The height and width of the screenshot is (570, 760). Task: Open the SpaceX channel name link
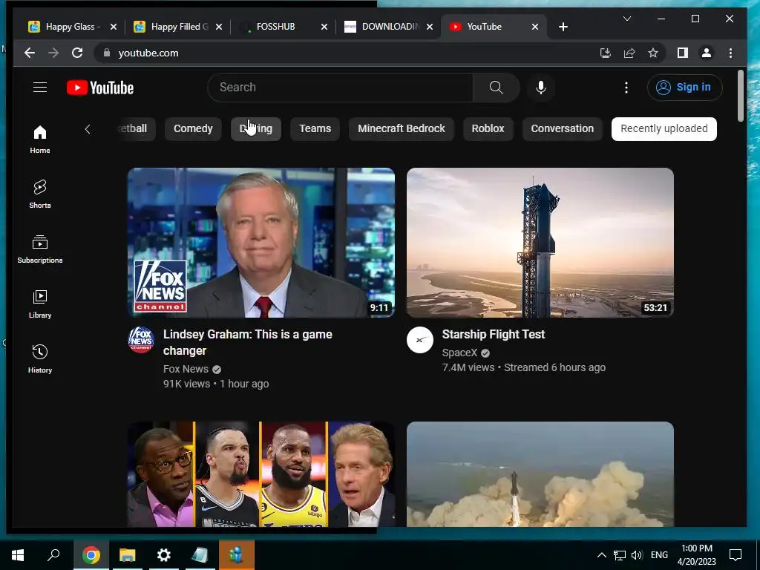pyautogui.click(x=459, y=353)
